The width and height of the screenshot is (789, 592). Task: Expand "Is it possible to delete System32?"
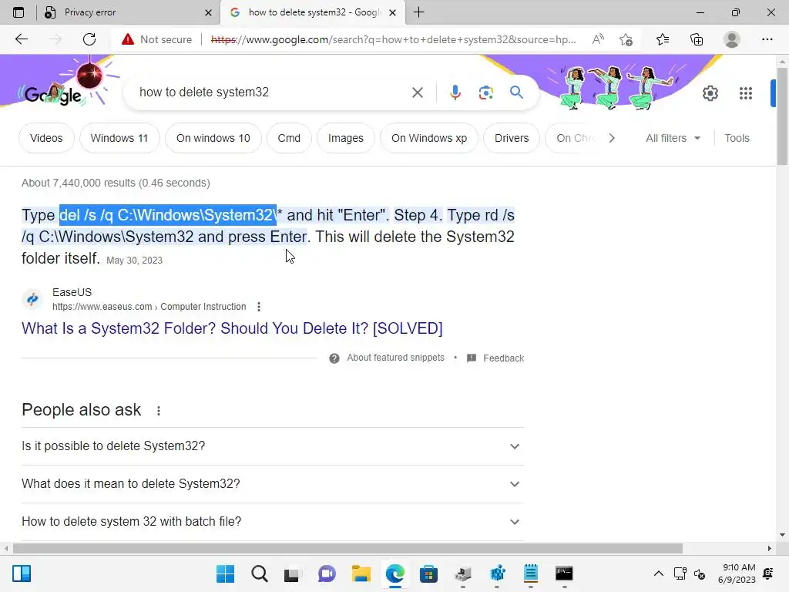click(x=273, y=446)
